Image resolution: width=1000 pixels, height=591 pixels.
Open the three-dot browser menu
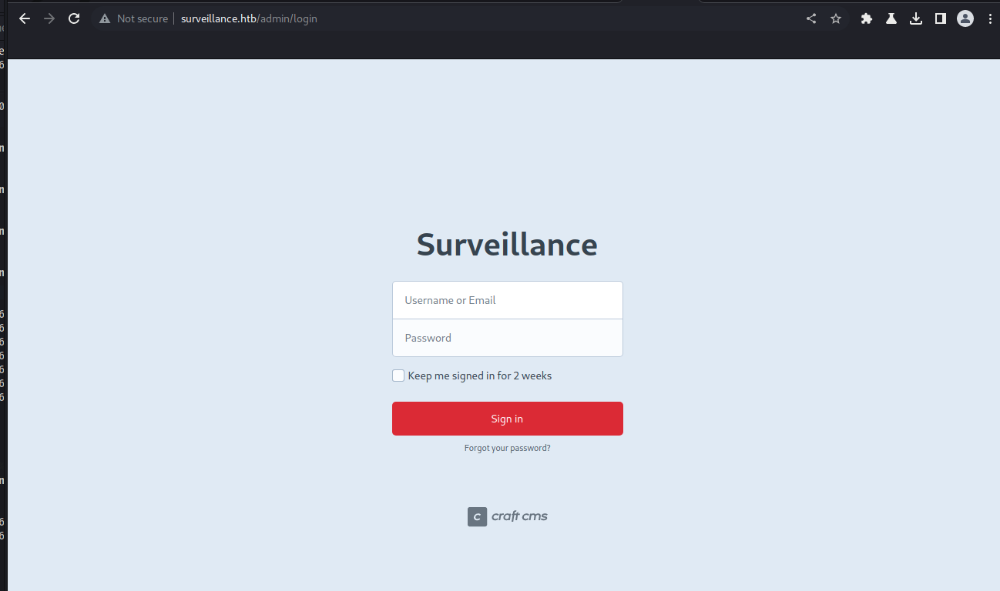coord(990,18)
